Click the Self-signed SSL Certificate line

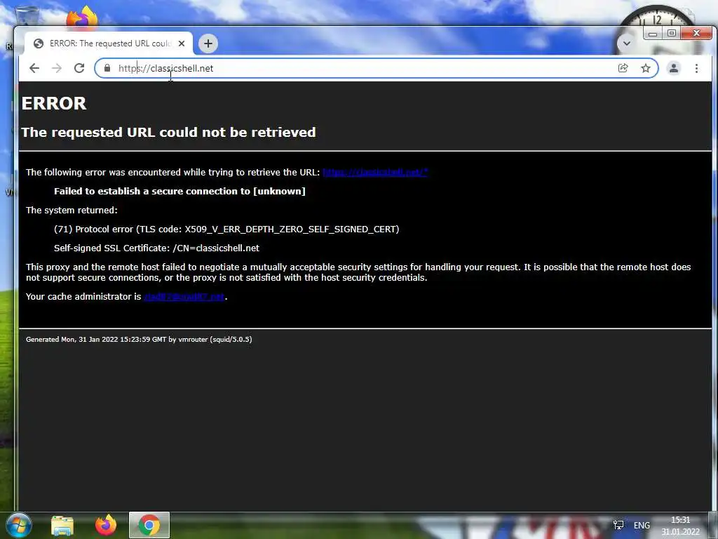(156, 248)
